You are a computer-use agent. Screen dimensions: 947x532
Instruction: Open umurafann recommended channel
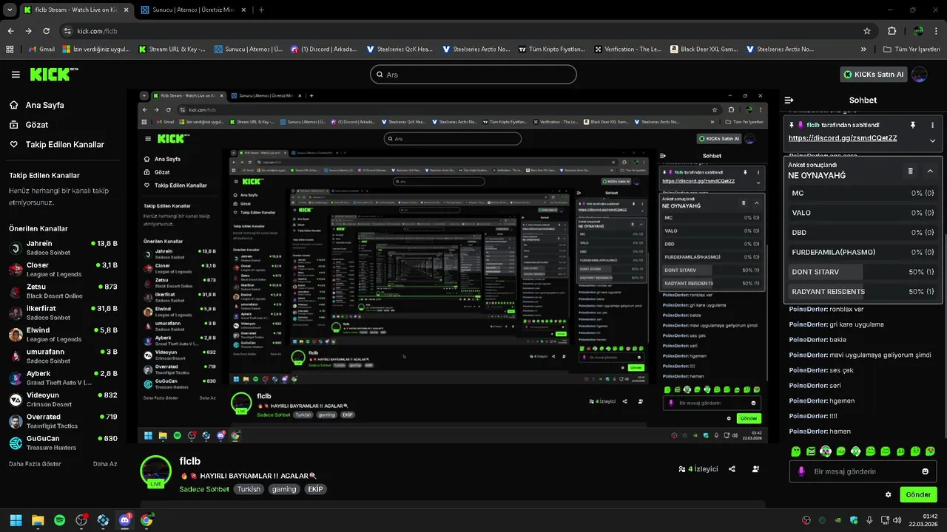tap(63, 355)
